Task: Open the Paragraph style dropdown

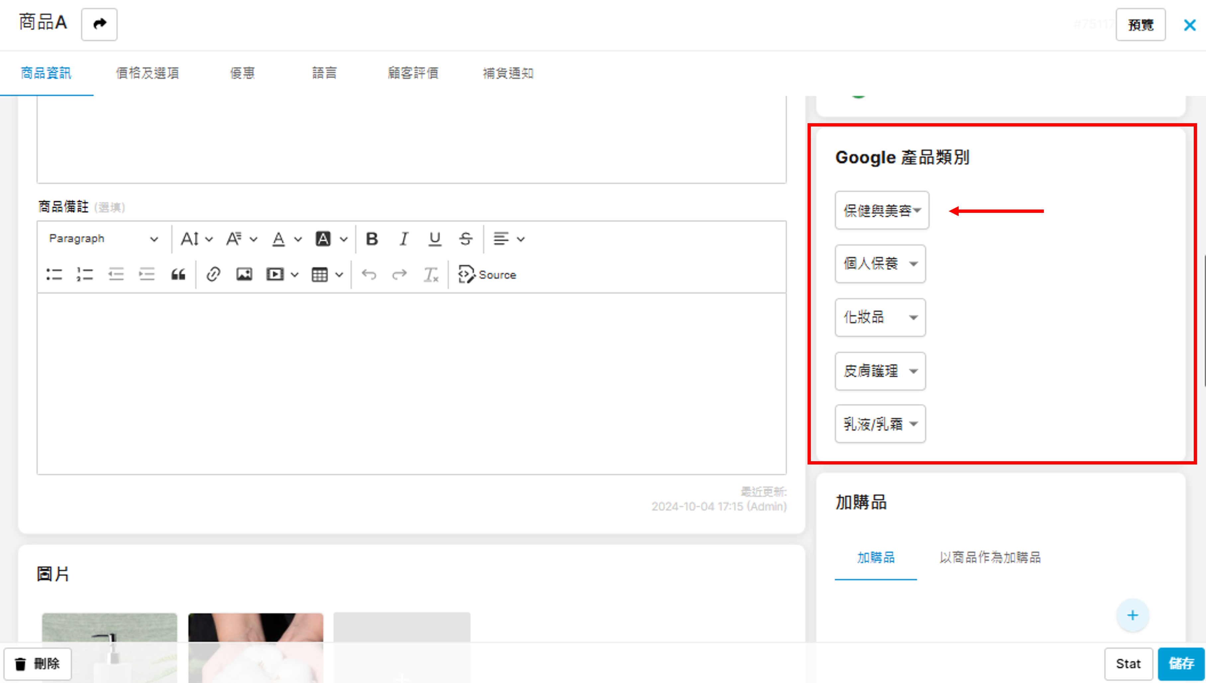Action: (103, 239)
